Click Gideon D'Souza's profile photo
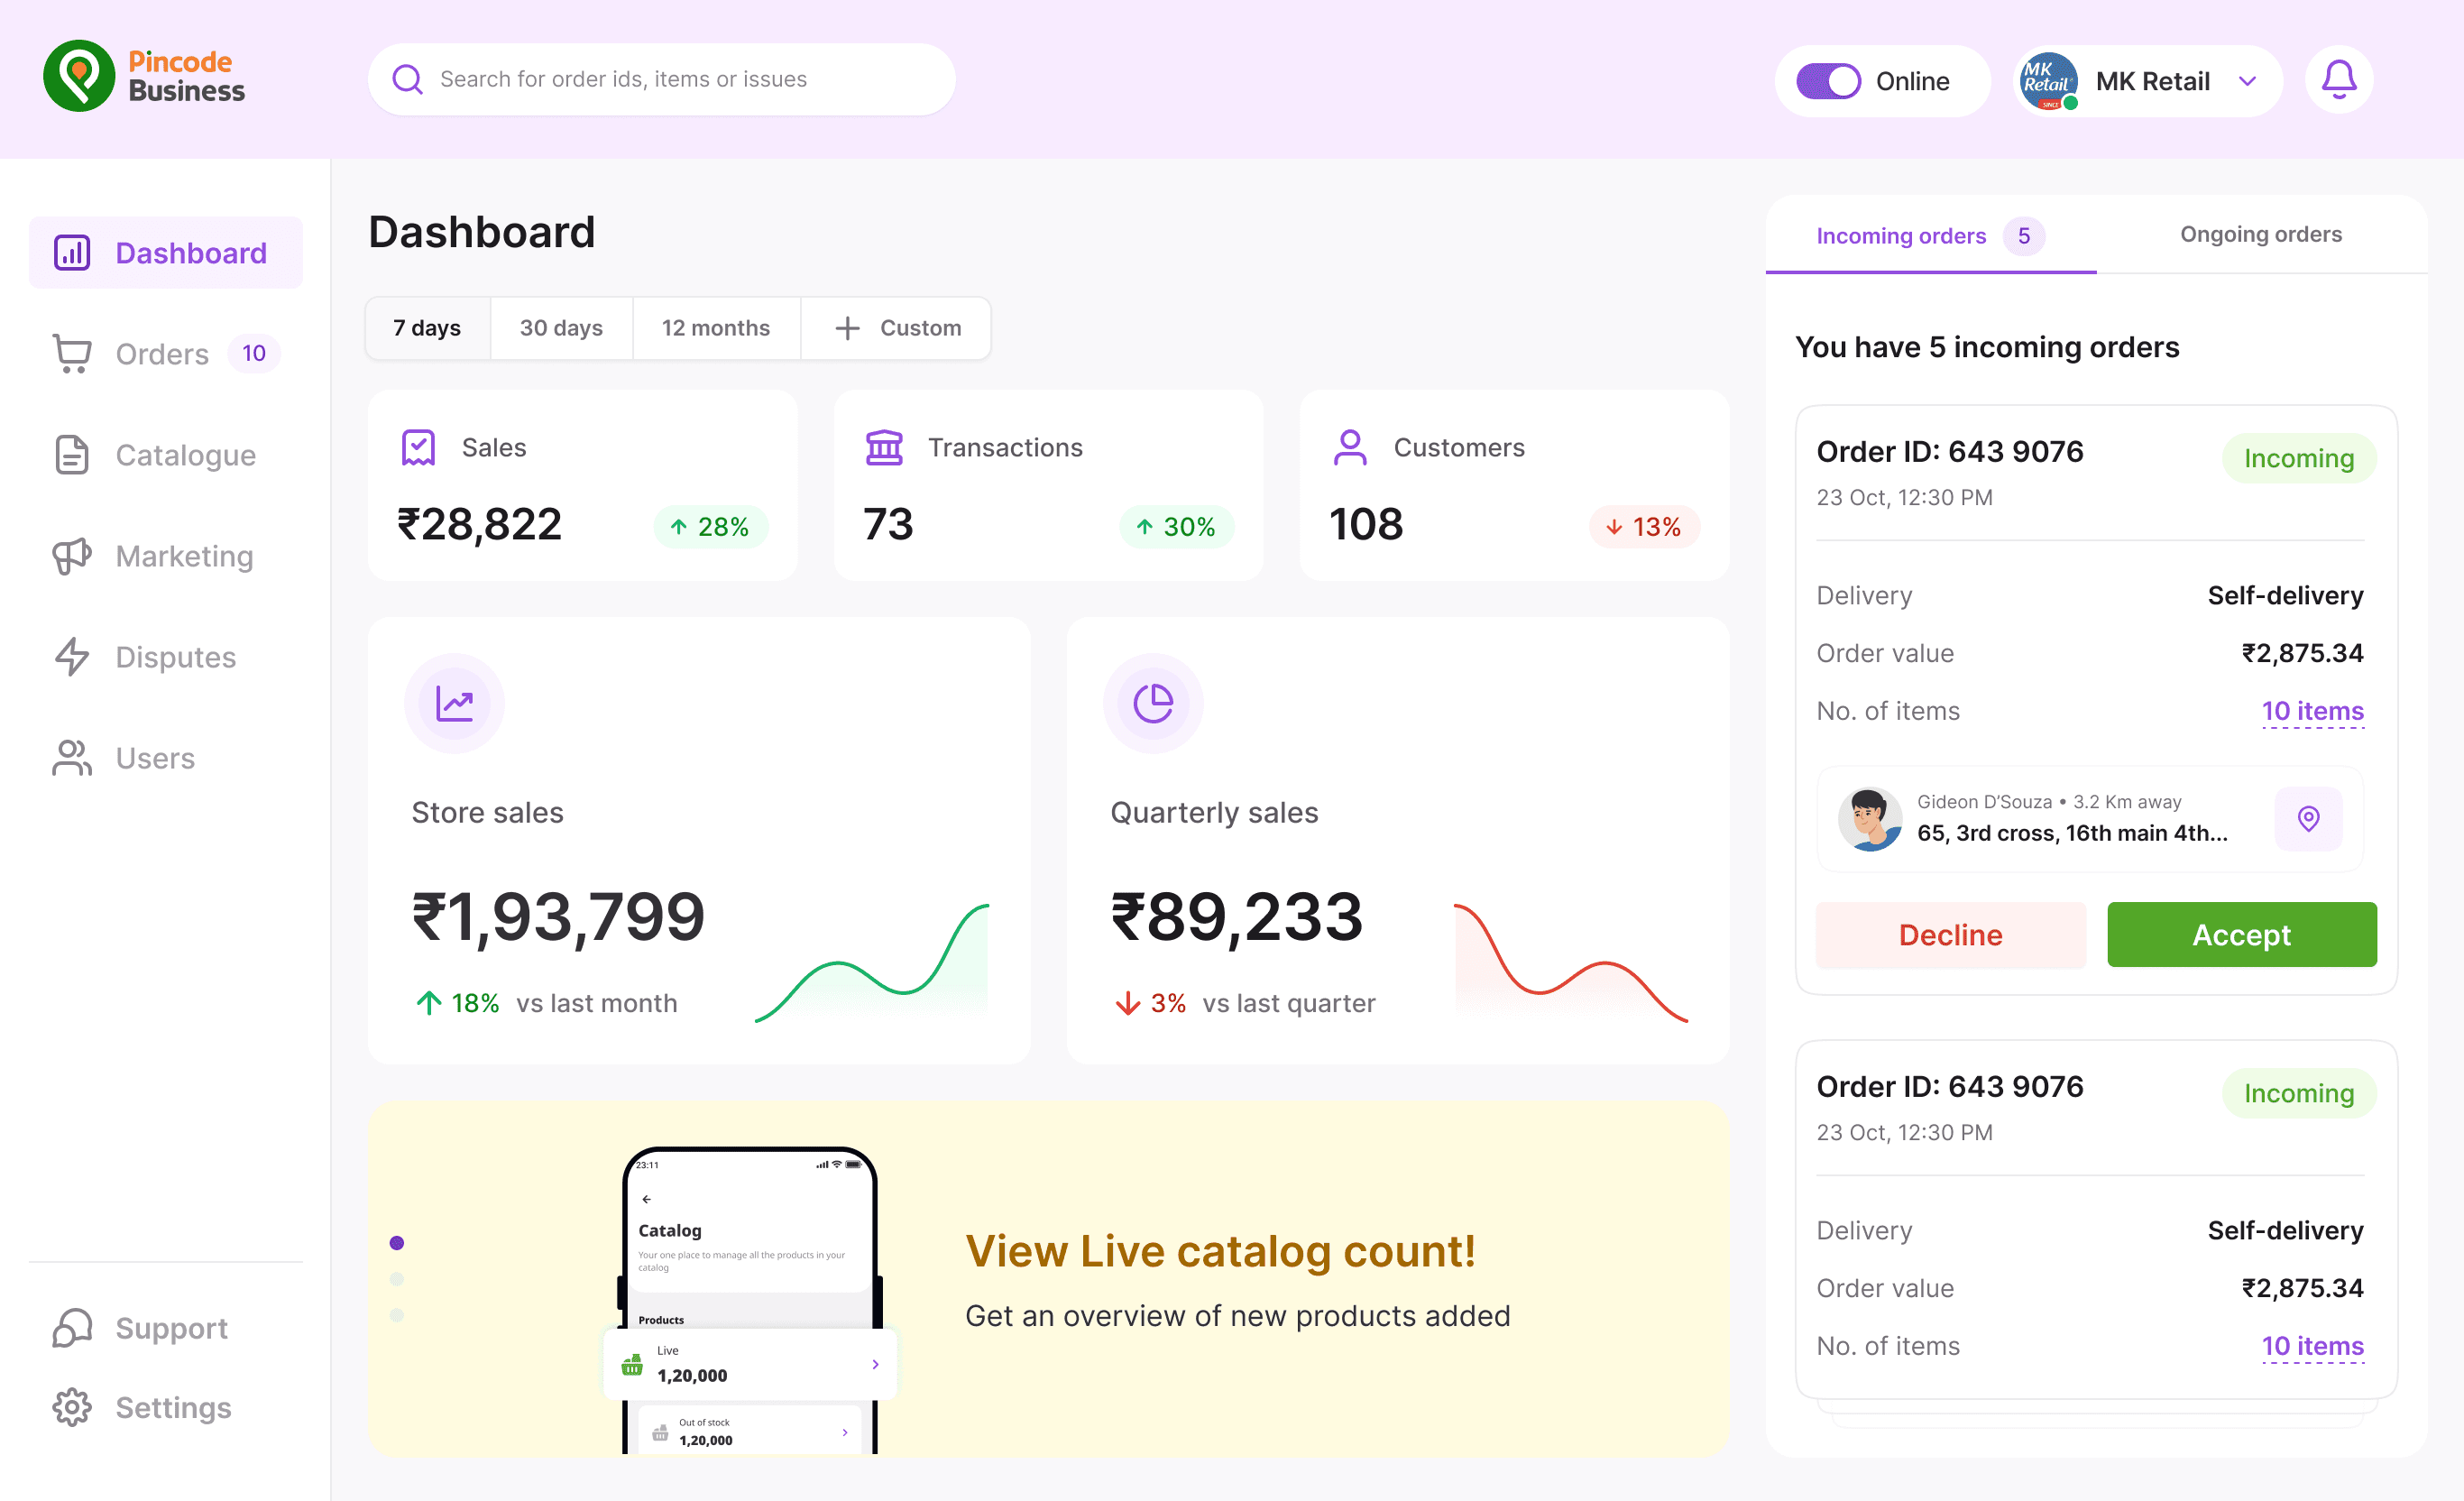 tap(1870, 819)
